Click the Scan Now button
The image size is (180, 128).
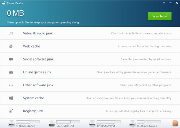point(160,16)
